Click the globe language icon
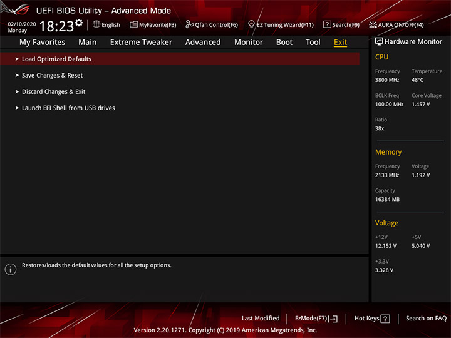This screenshot has height=338, width=451. coord(96,24)
